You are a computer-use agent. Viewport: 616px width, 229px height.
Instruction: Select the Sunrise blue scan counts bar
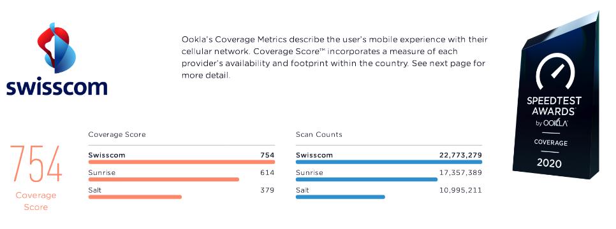coord(366,179)
